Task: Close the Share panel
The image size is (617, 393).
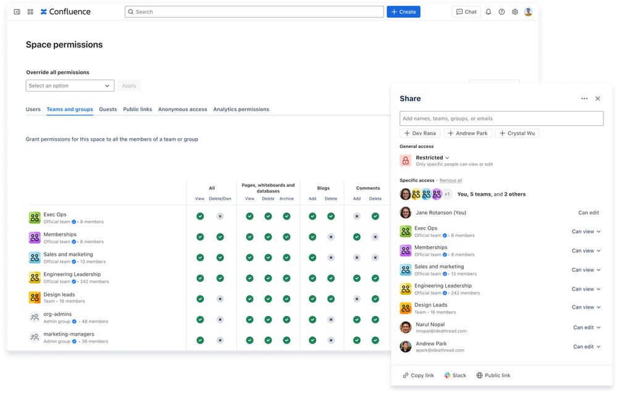Action: (x=598, y=99)
